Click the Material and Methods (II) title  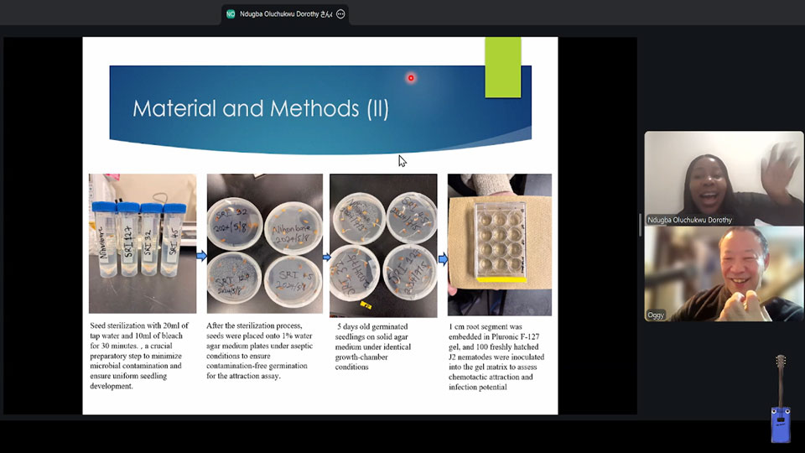[x=261, y=108]
